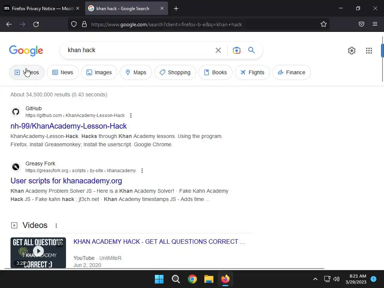Open the Save to Pocket icon
Viewport: 384px width, 288px height.
(x=361, y=24)
